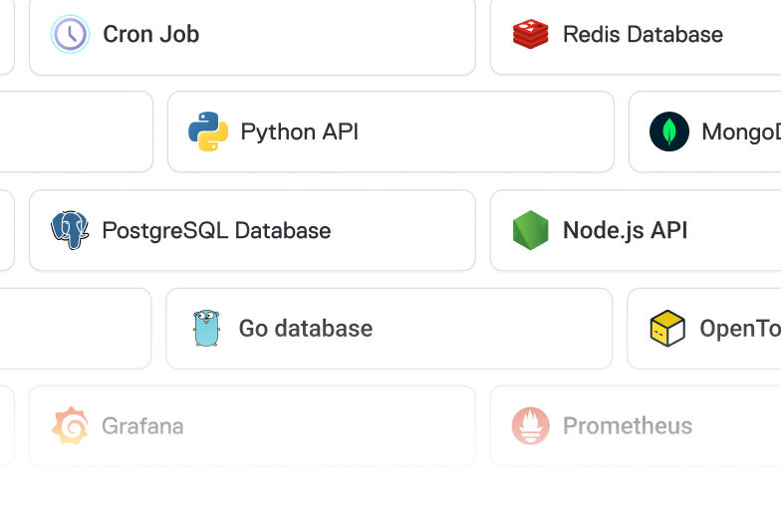Click the MongoDB green leaf icon
781x510 pixels.
tap(669, 131)
